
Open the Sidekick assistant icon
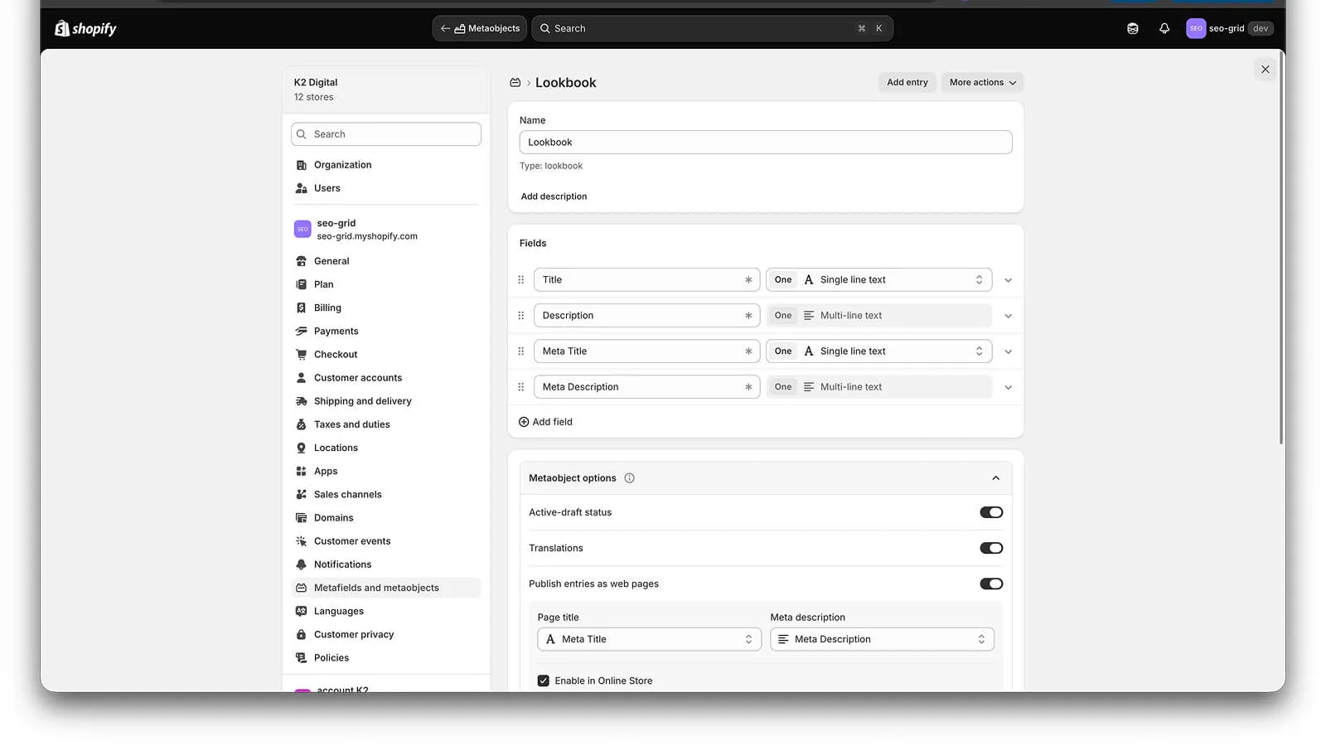point(1132,28)
